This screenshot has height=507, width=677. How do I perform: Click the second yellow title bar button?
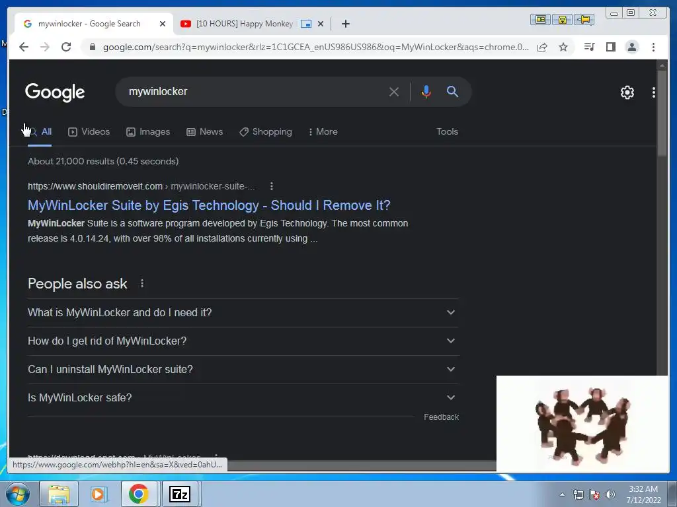[x=562, y=19]
